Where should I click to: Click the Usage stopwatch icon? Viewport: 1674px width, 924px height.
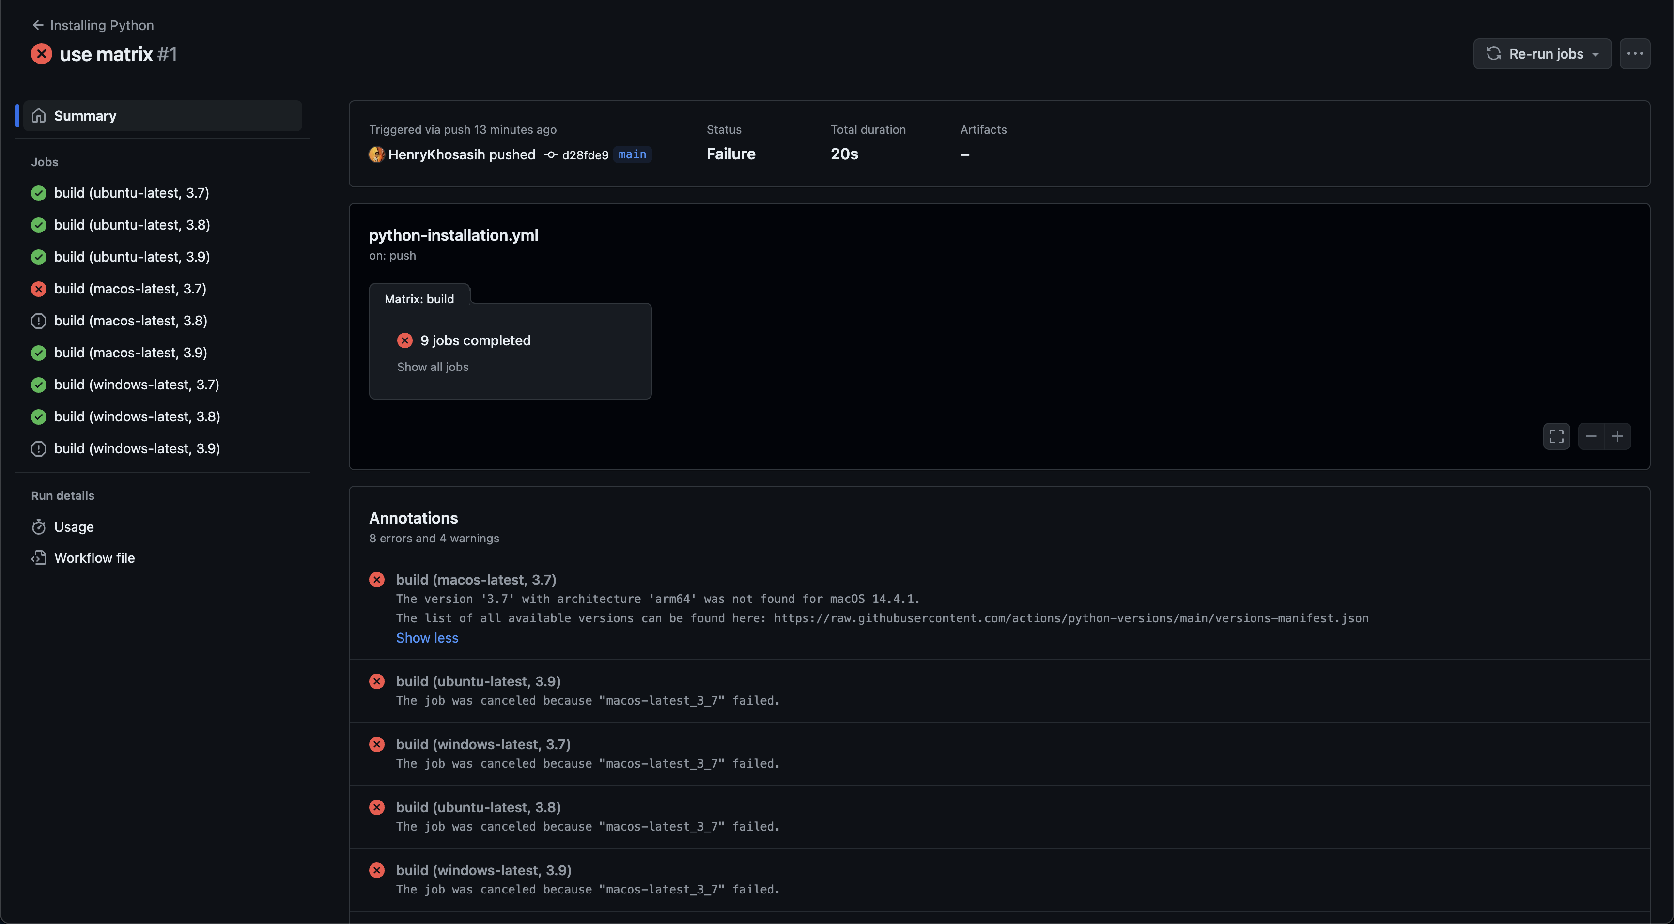[39, 527]
